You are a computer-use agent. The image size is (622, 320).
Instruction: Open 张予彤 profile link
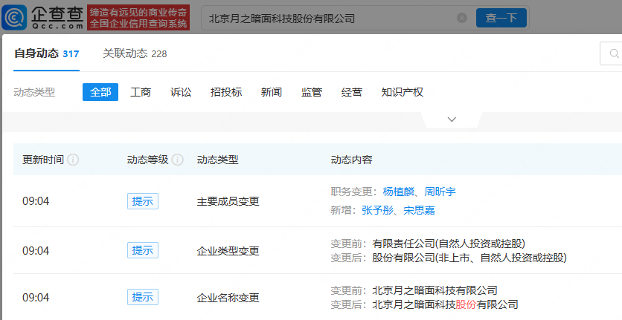(377, 210)
